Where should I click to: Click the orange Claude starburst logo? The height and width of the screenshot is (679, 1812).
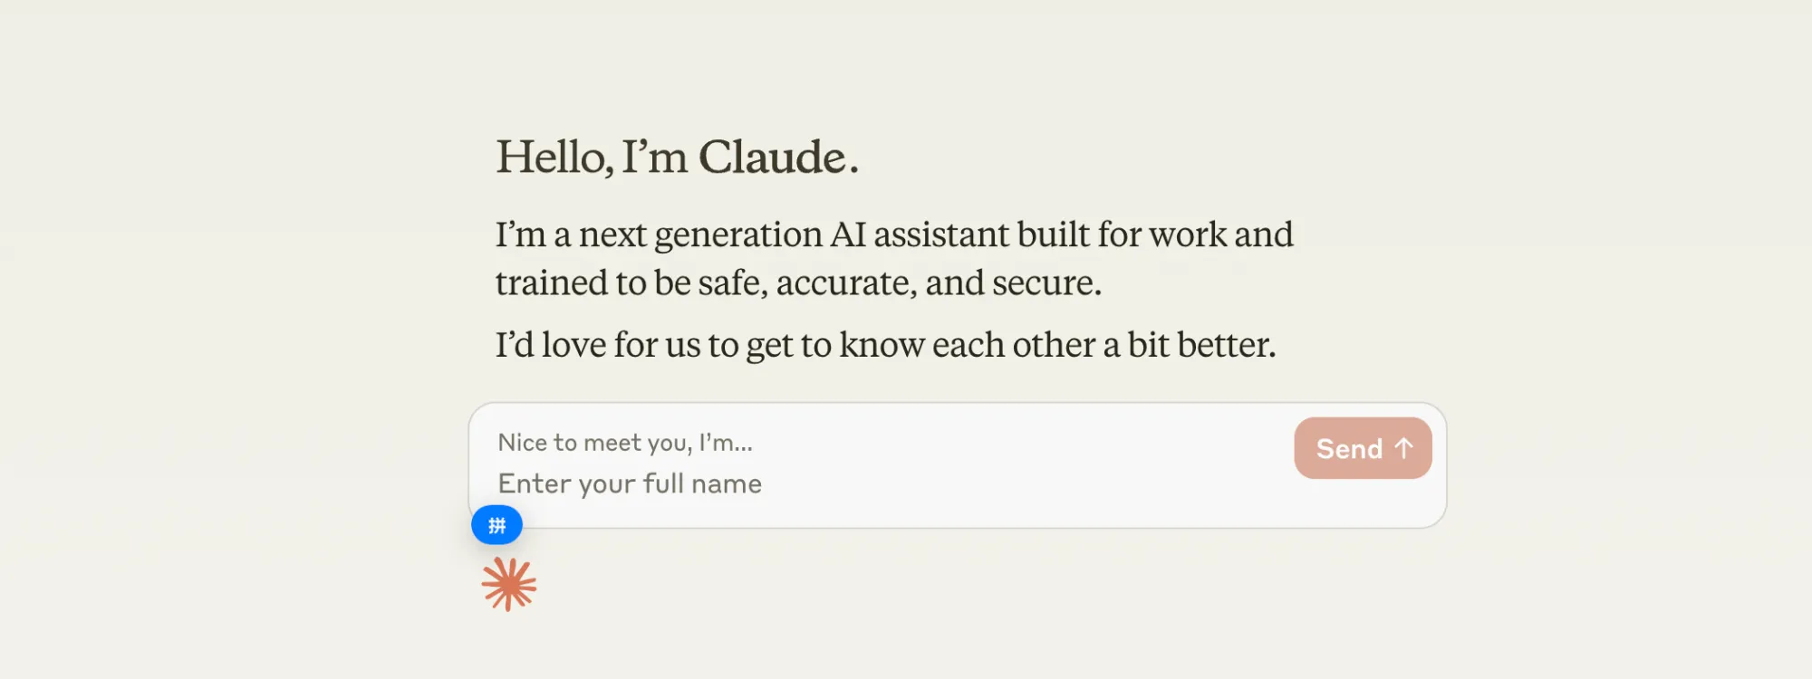[509, 584]
